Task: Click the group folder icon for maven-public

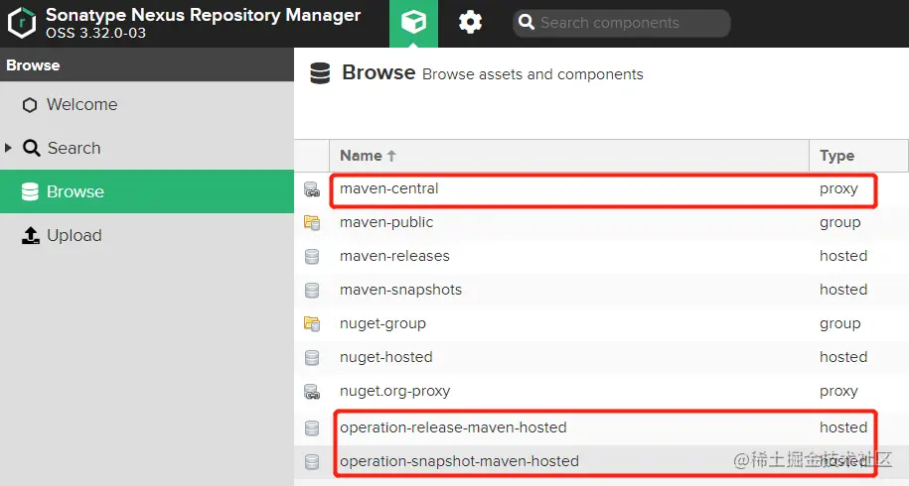Action: [312, 223]
